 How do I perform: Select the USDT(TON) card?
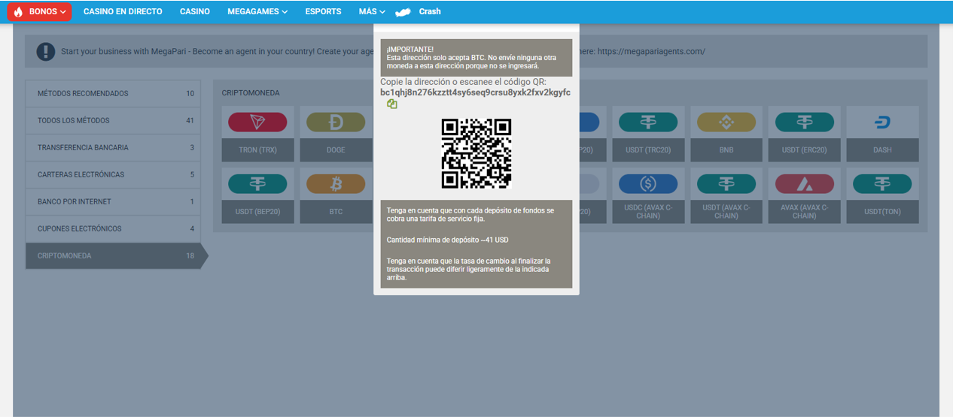(882, 195)
